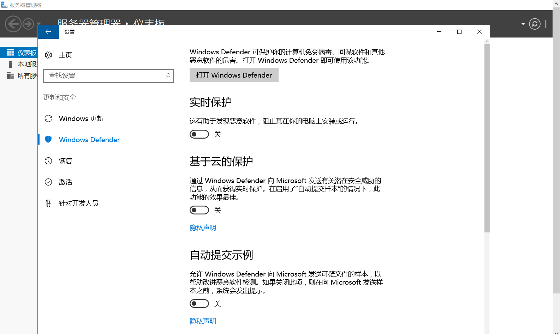Click the 所有服务器 icon in Server Manager
Viewport: 560px width, 334px height.
[11, 75]
